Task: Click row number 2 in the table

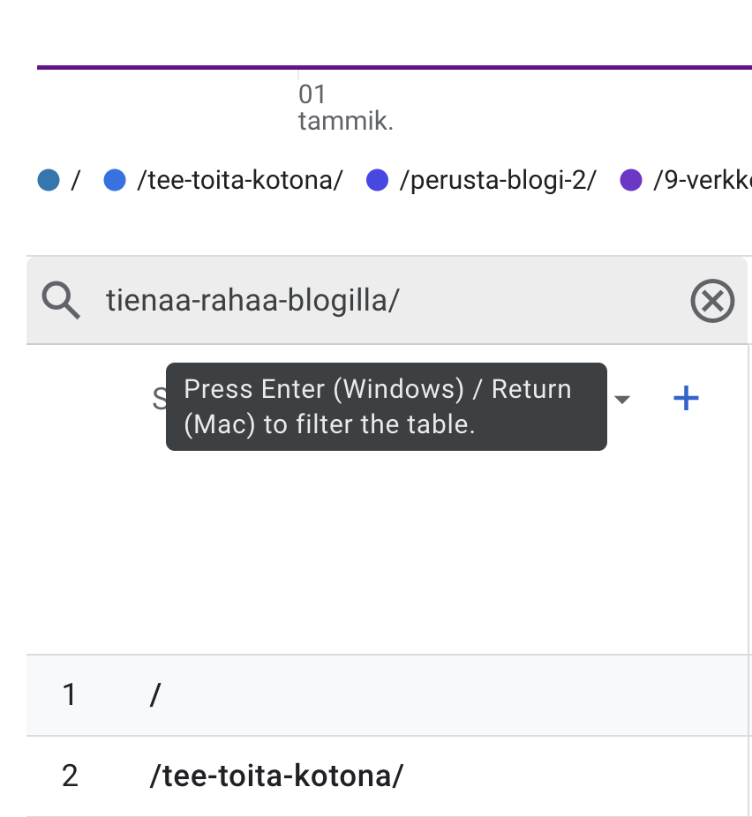Action: click(x=70, y=776)
